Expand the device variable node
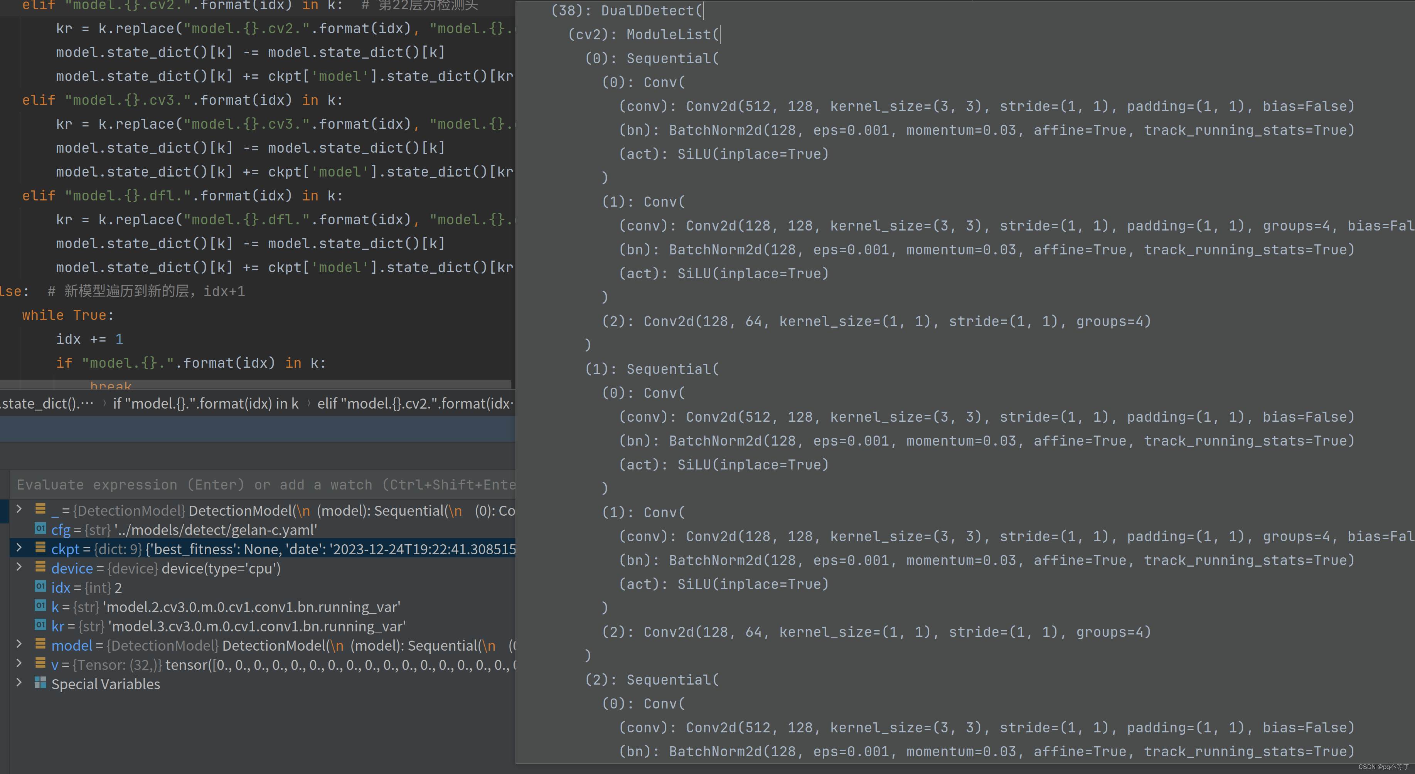 (19, 567)
